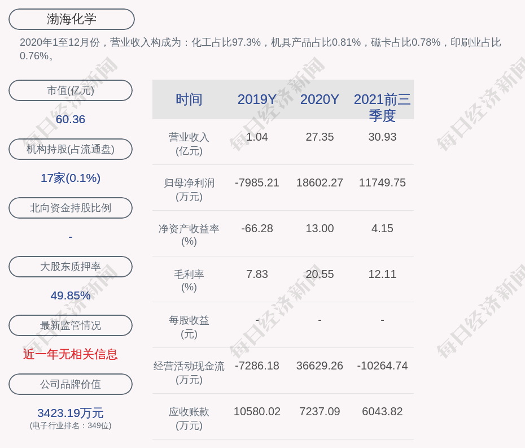
Task: Click the 净资产收益率(%) row label
Action: (x=189, y=235)
